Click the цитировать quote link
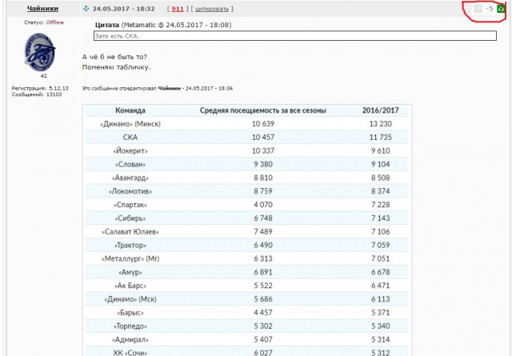Screen dimensions: 512x356 [212, 9]
